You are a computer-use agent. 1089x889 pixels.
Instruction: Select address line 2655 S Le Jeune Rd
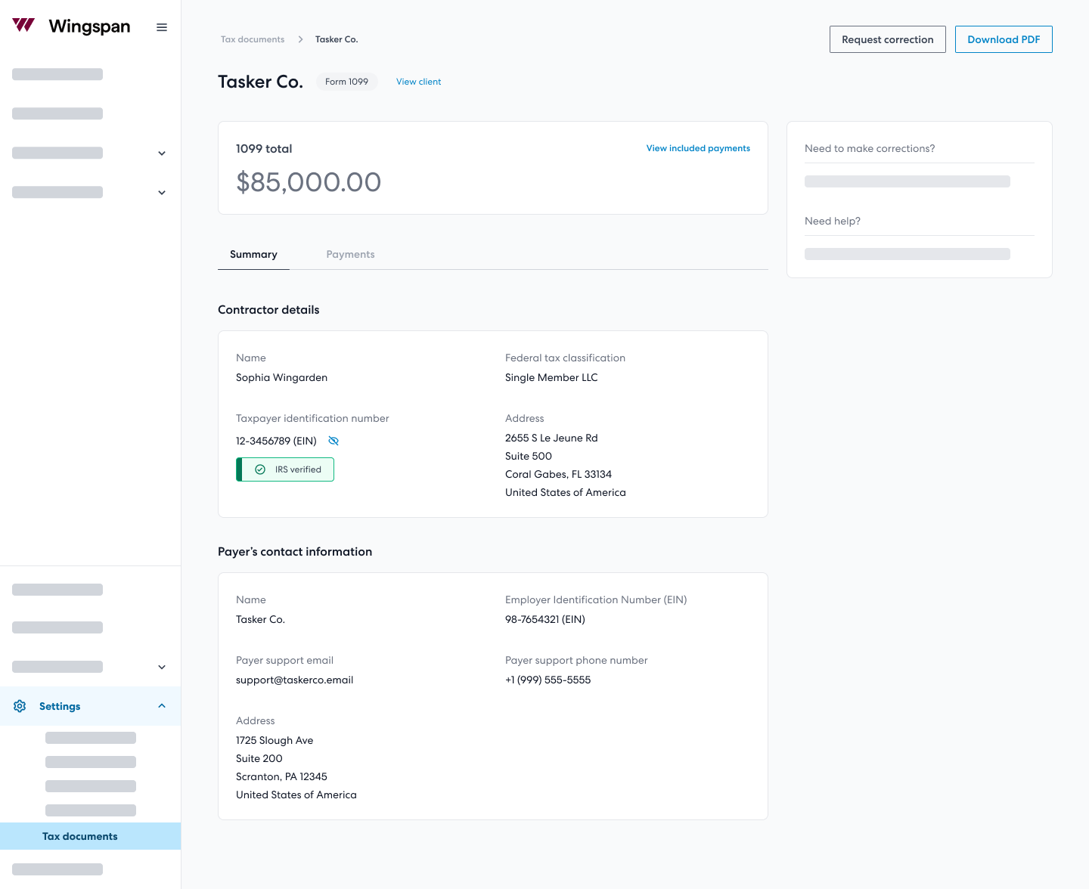pyautogui.click(x=551, y=438)
